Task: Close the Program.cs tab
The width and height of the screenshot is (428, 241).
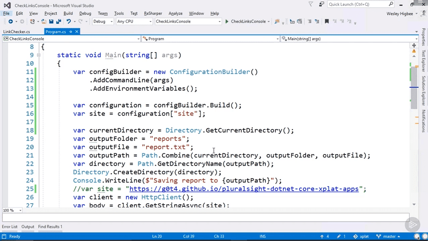Action: click(x=77, y=31)
